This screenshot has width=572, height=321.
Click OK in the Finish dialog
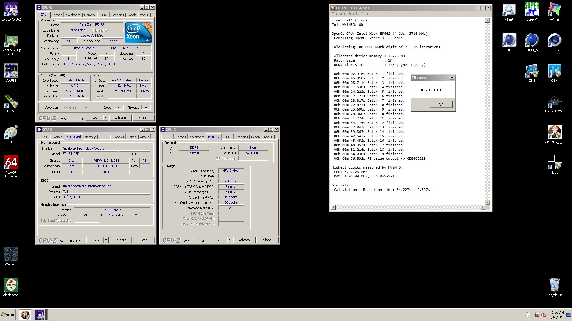pos(441,104)
